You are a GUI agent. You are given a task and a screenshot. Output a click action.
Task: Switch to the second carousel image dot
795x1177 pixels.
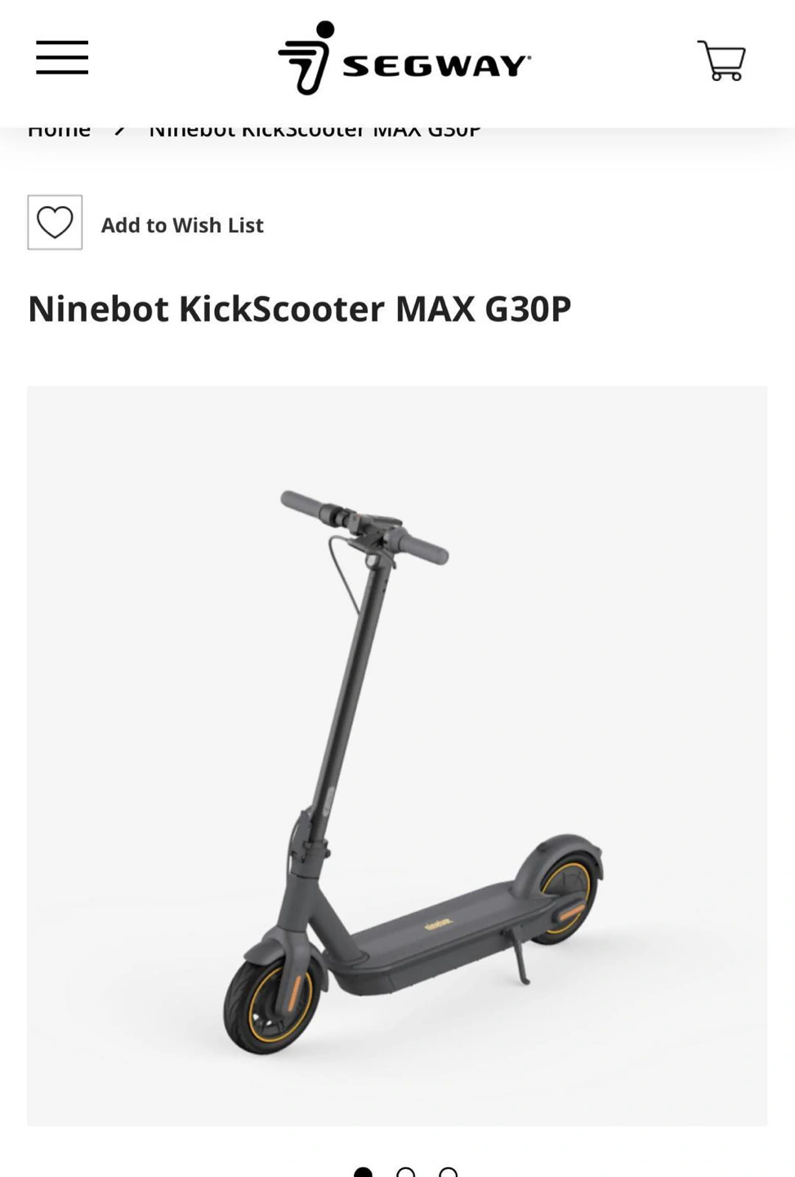(x=405, y=1173)
